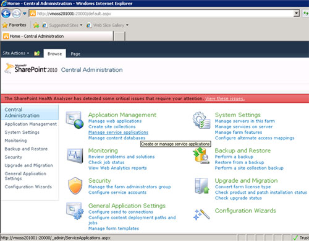Open Application Management in left navigation
This screenshot has width=309, height=241.
tap(31, 124)
